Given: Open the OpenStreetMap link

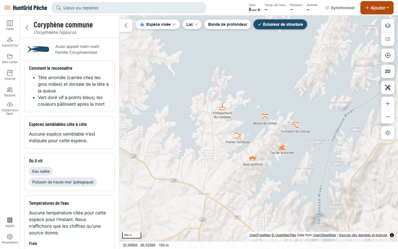Looking at the screenshot, I should pos(324,235).
